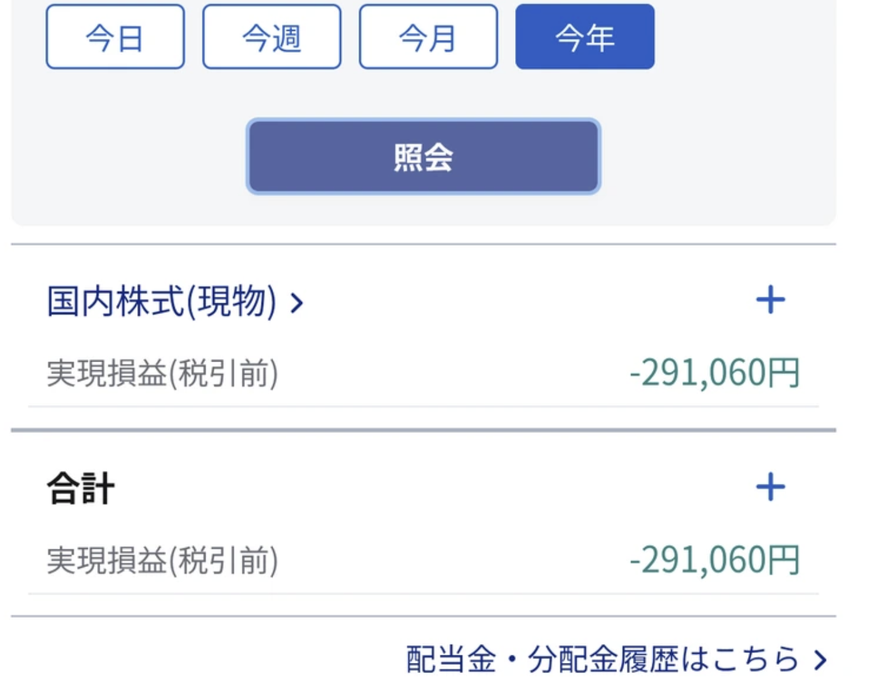The height and width of the screenshot is (698, 871).
Task: Expand the 合計 section with plus icon
Action: (770, 487)
